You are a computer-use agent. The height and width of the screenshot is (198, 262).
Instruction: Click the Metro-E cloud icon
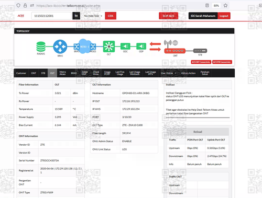[x=84, y=46]
